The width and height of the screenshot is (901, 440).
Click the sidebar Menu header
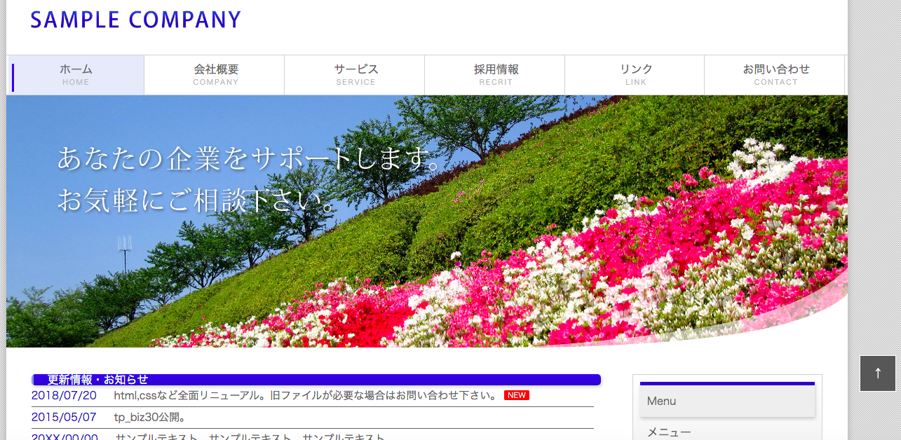[x=727, y=401]
